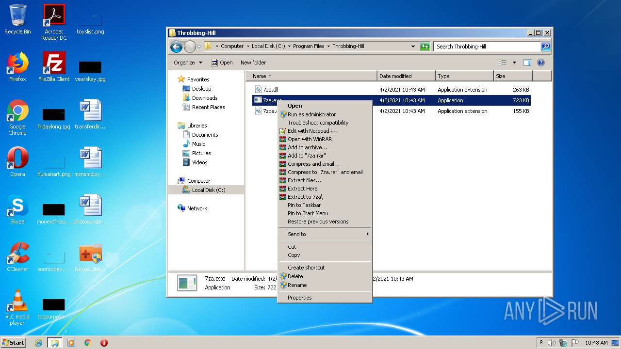Select Edit with Notepad++
This screenshot has height=349, width=621.
(x=325, y=131)
